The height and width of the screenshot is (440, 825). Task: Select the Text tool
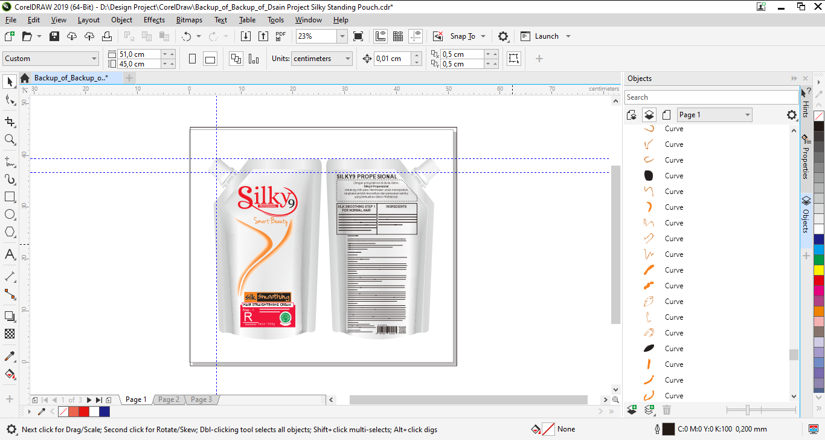click(10, 254)
